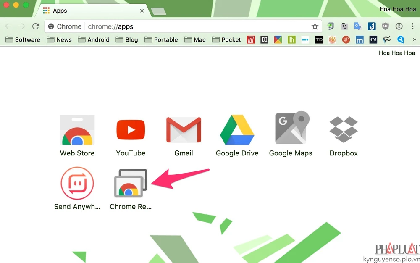
Task: Launch the Send Anywhere app
Action: 77,184
